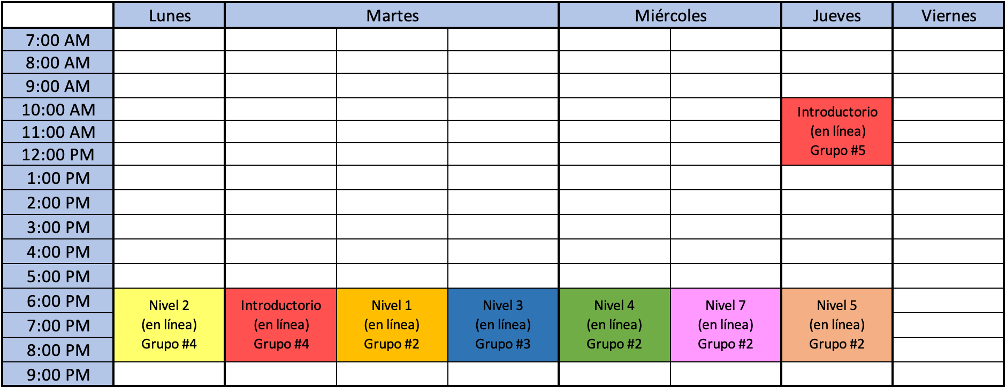Click the orange Nivel 1 Grupo #2 block
The height and width of the screenshot is (387, 1006).
click(x=392, y=324)
